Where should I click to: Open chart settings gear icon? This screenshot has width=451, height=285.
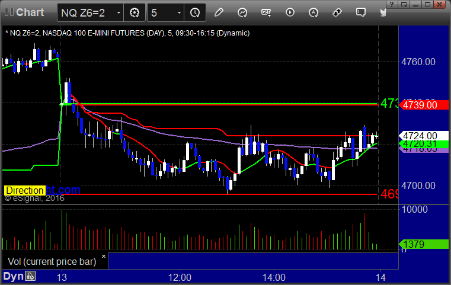pos(135,12)
